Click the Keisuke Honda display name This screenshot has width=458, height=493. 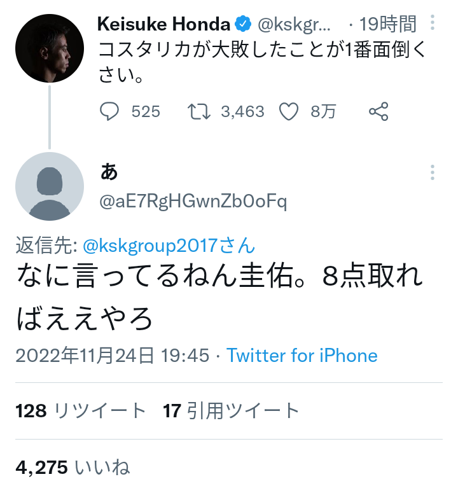(163, 24)
